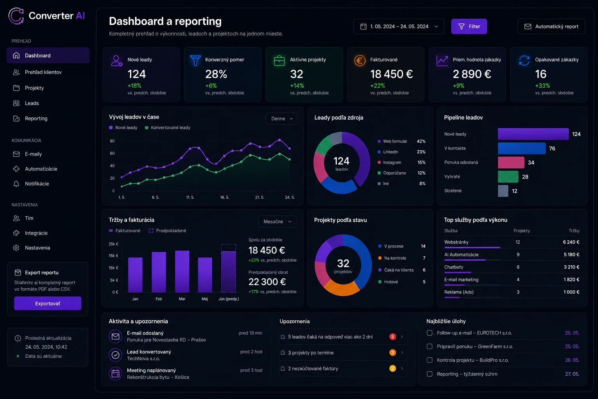598x399 pixels.
Task: Click the Fakturované euro coin icon
Action: (360, 60)
